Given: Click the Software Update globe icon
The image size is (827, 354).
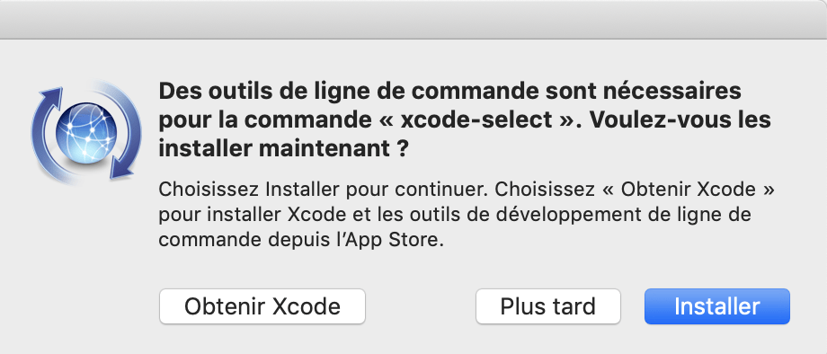Looking at the screenshot, I should pos(86,132).
